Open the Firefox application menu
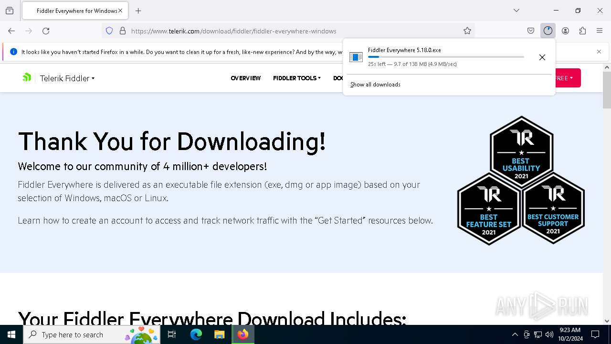Screen dimensions: 611x344 click(x=600, y=31)
